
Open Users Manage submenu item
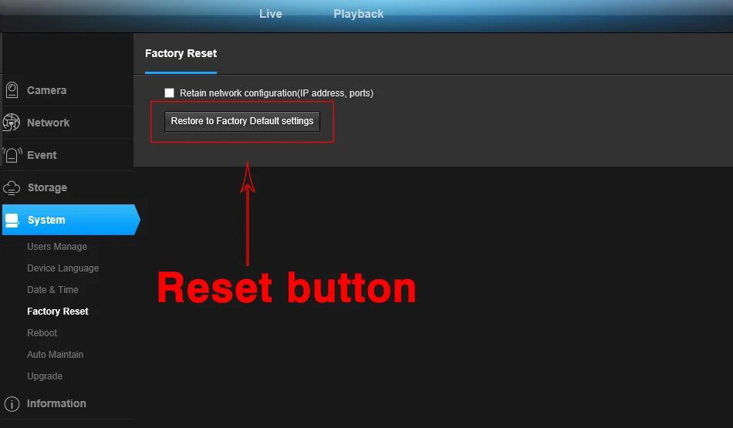tap(57, 247)
